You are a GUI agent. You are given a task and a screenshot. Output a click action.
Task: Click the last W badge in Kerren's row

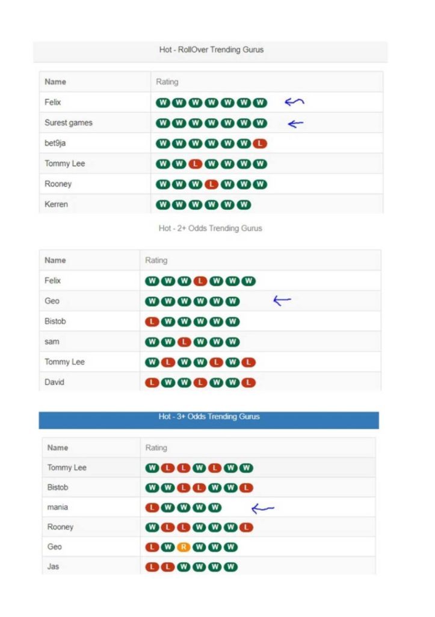(x=244, y=205)
